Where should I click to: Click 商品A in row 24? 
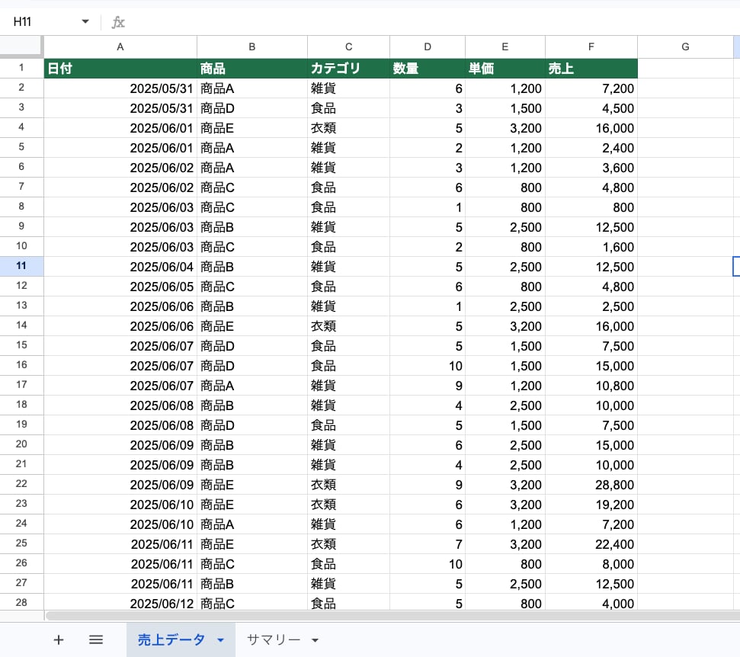click(x=252, y=524)
